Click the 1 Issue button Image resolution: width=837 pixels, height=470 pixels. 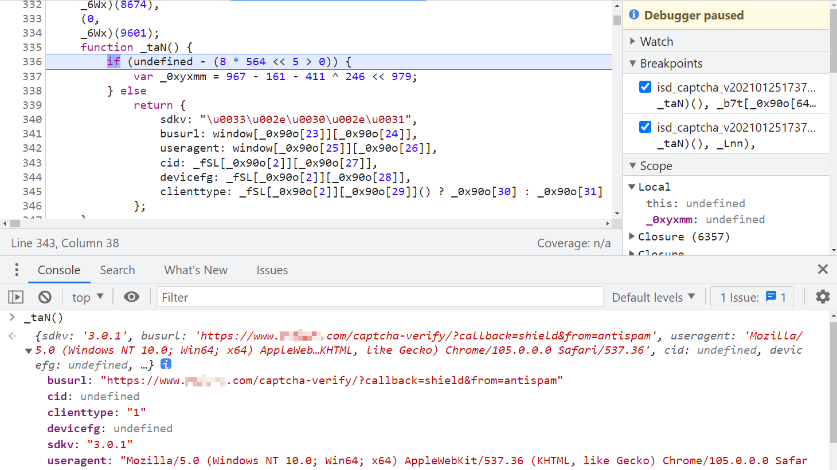pyautogui.click(x=752, y=297)
